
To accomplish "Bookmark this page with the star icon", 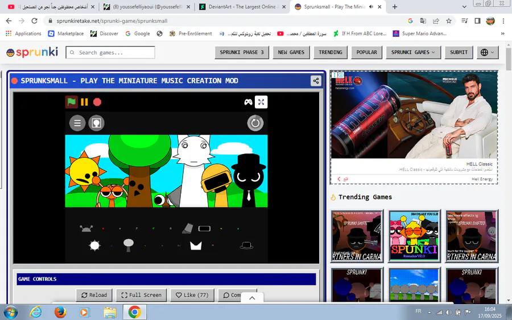I will [x=449, y=21].
